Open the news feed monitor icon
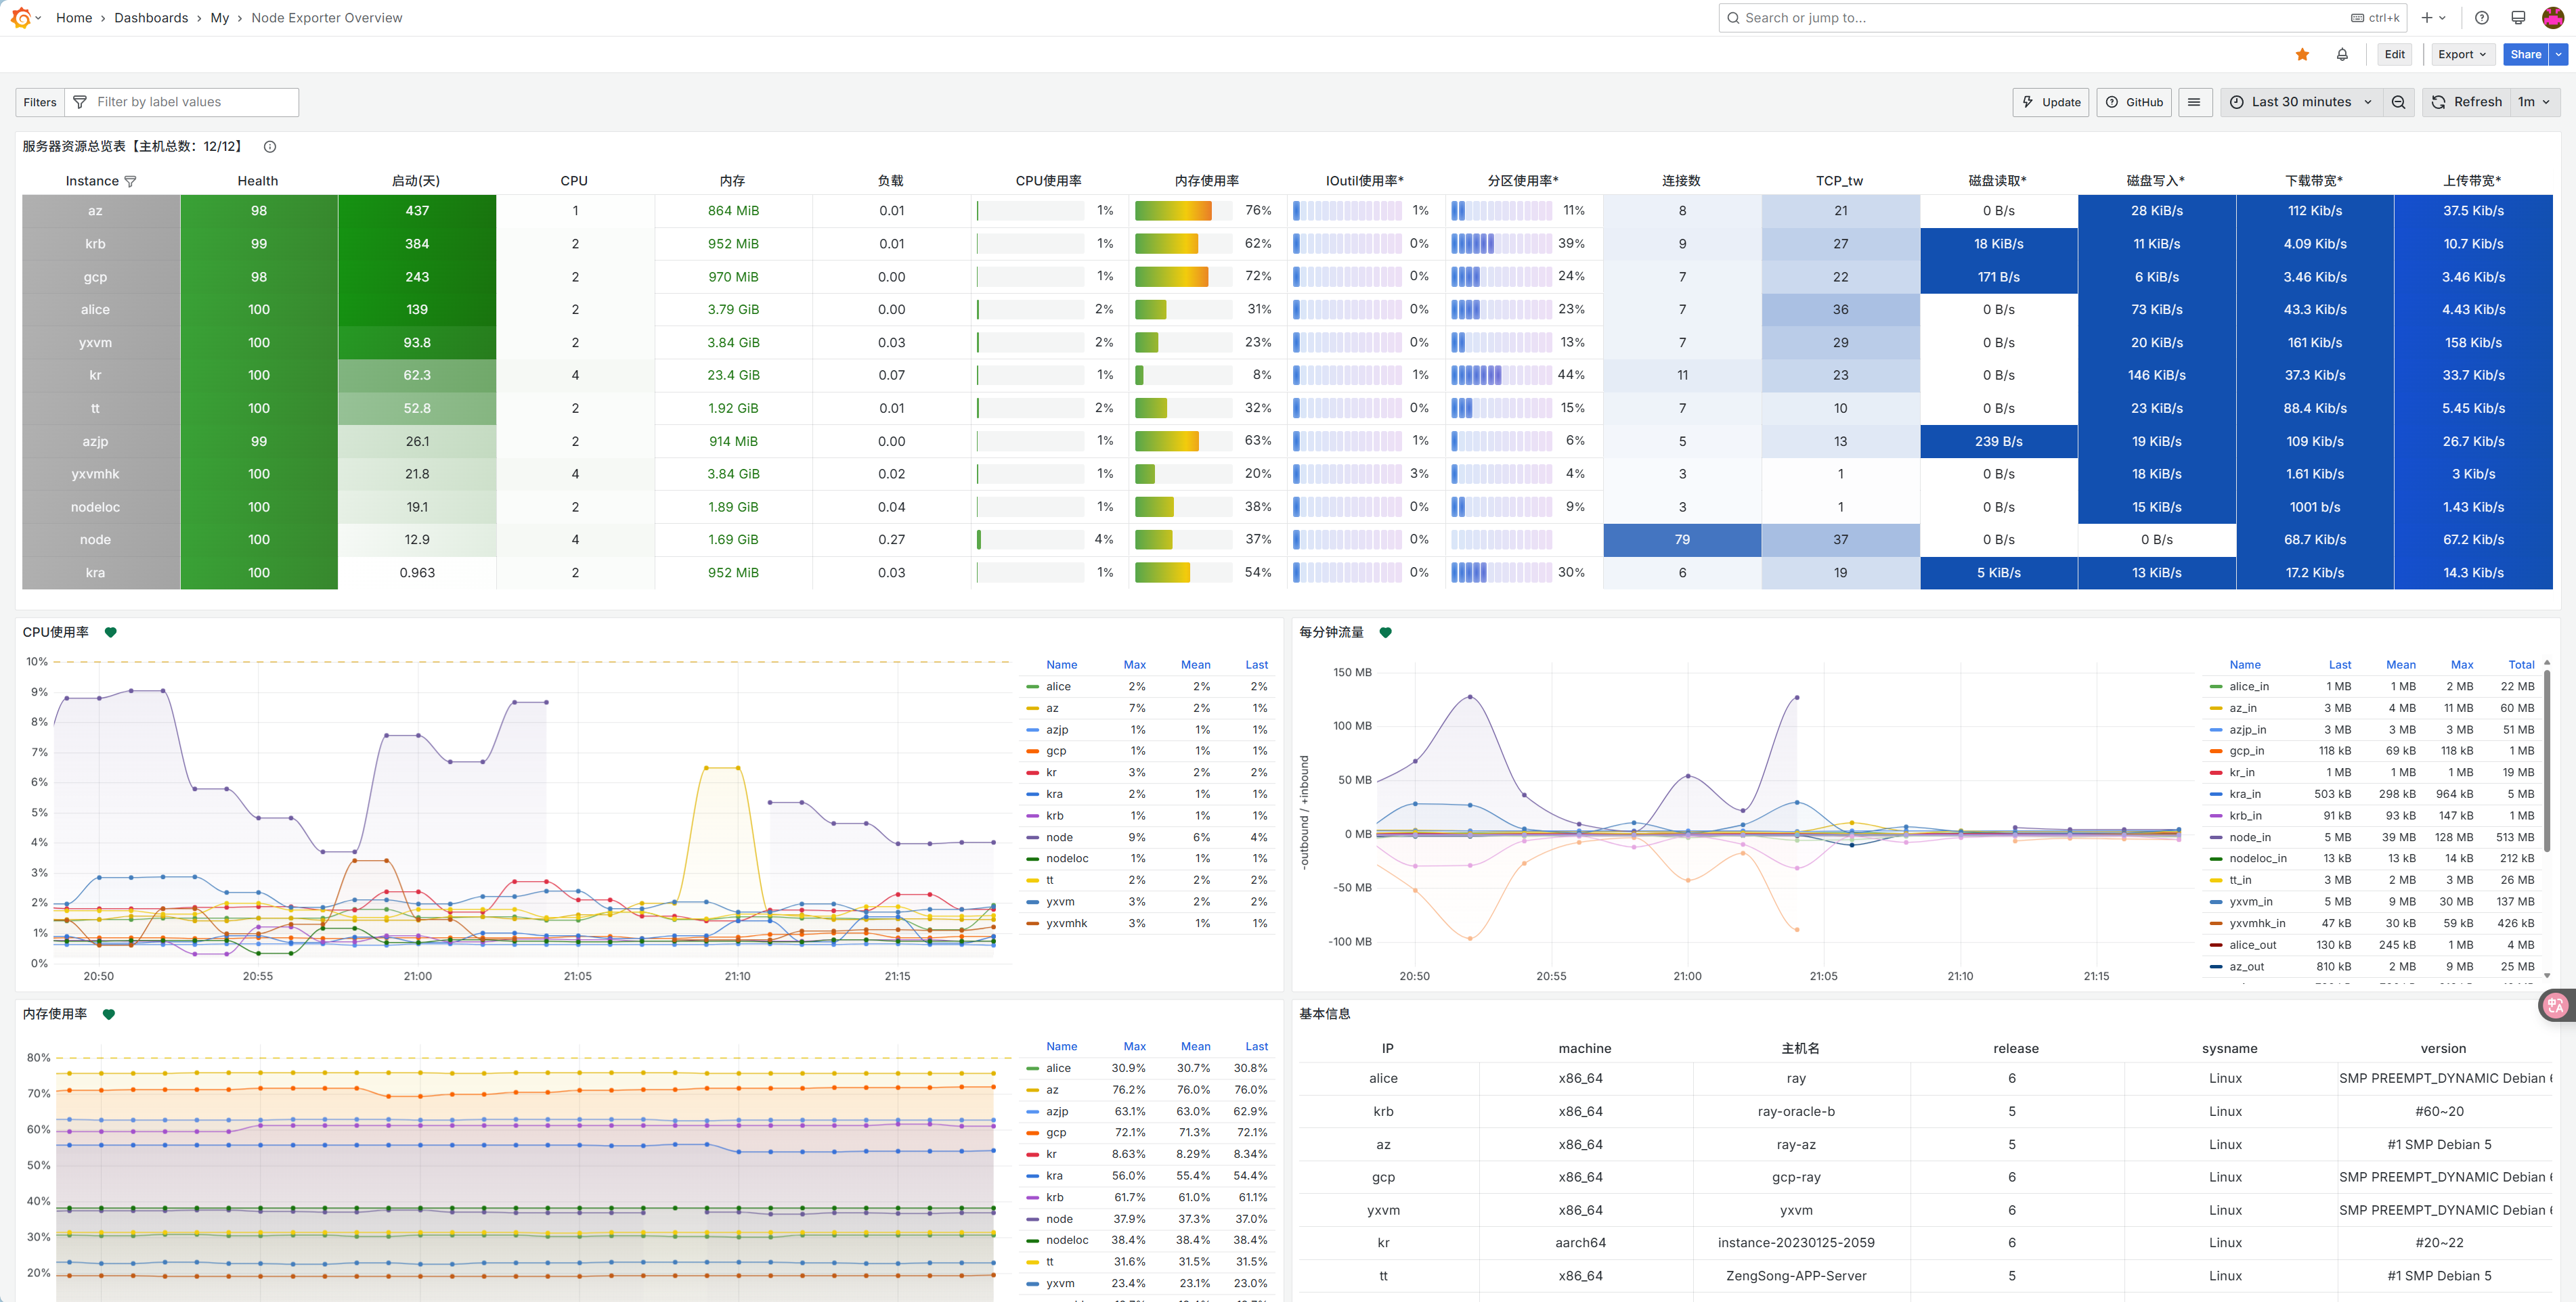 pos(2518,18)
